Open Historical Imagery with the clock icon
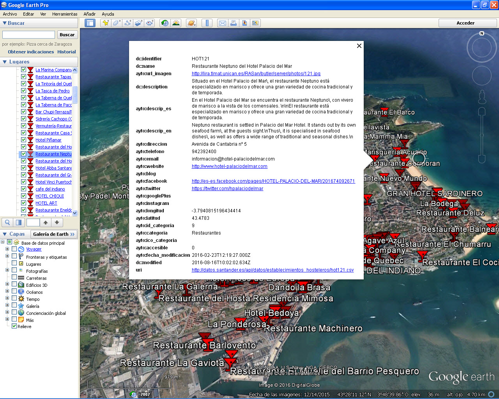499x399 pixels. pos(164,23)
